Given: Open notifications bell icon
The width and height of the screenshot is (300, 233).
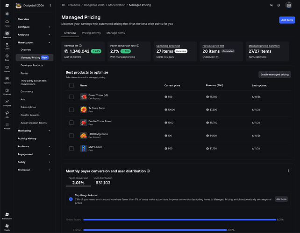Looking at the screenshot, I should tap(279, 5).
